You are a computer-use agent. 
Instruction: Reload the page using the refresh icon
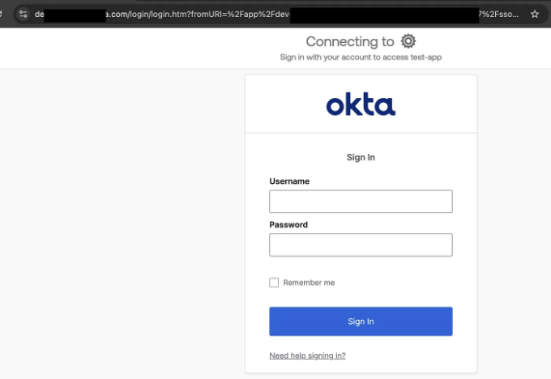click(x=1, y=14)
